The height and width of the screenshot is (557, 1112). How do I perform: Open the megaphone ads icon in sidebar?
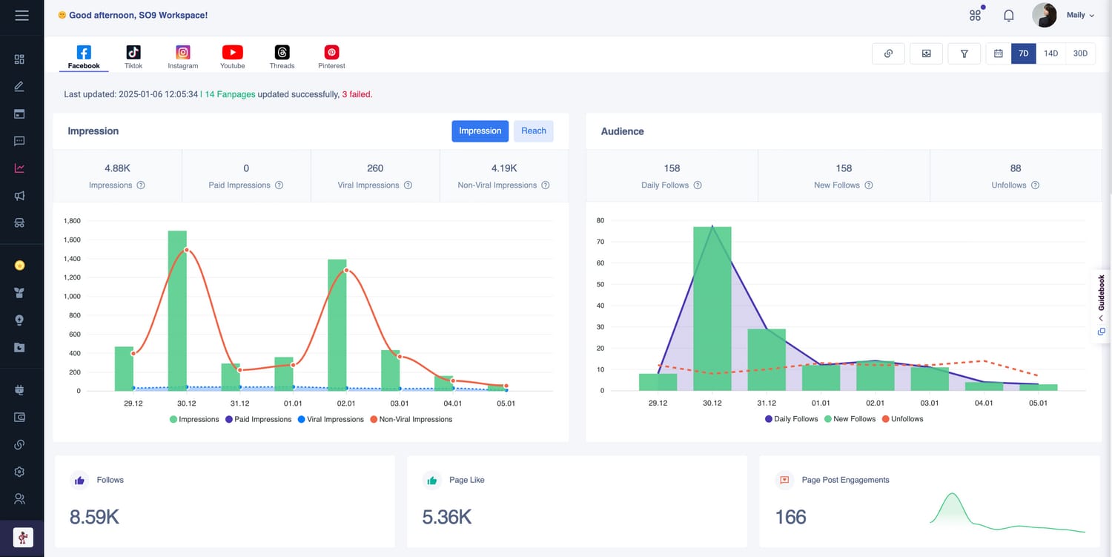pyautogui.click(x=19, y=196)
